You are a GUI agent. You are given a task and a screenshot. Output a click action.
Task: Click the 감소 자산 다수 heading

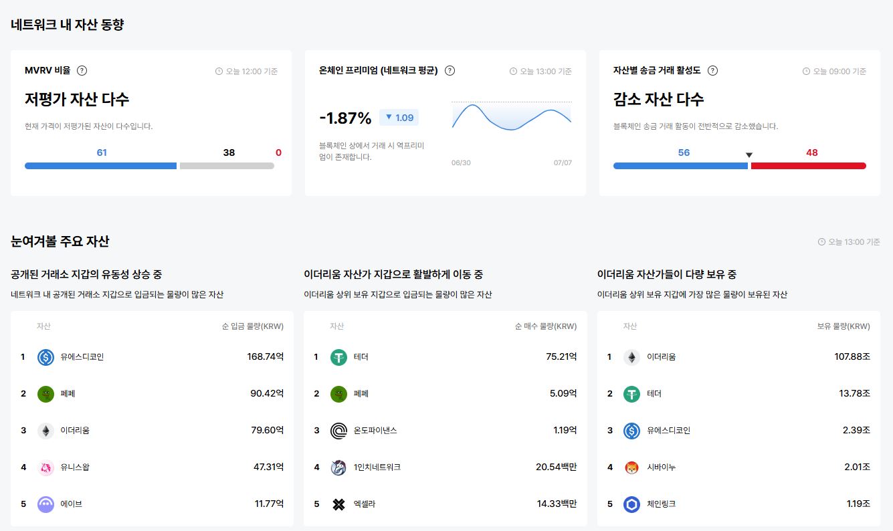[659, 100]
